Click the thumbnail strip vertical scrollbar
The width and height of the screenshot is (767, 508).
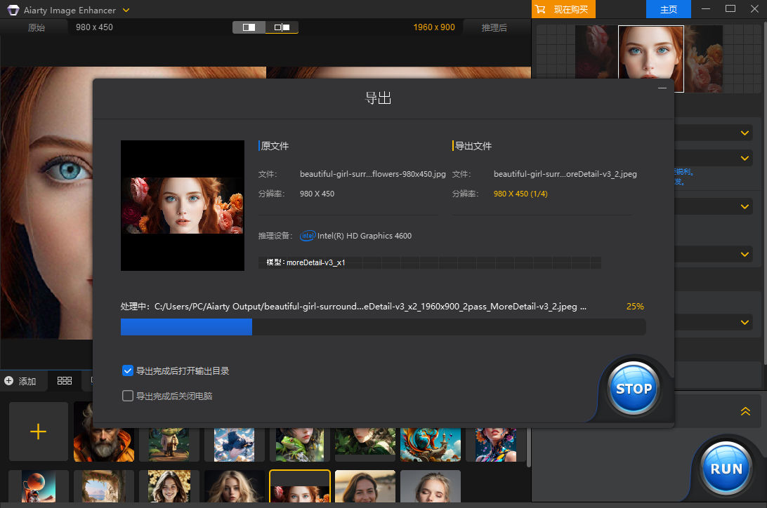(x=529, y=447)
